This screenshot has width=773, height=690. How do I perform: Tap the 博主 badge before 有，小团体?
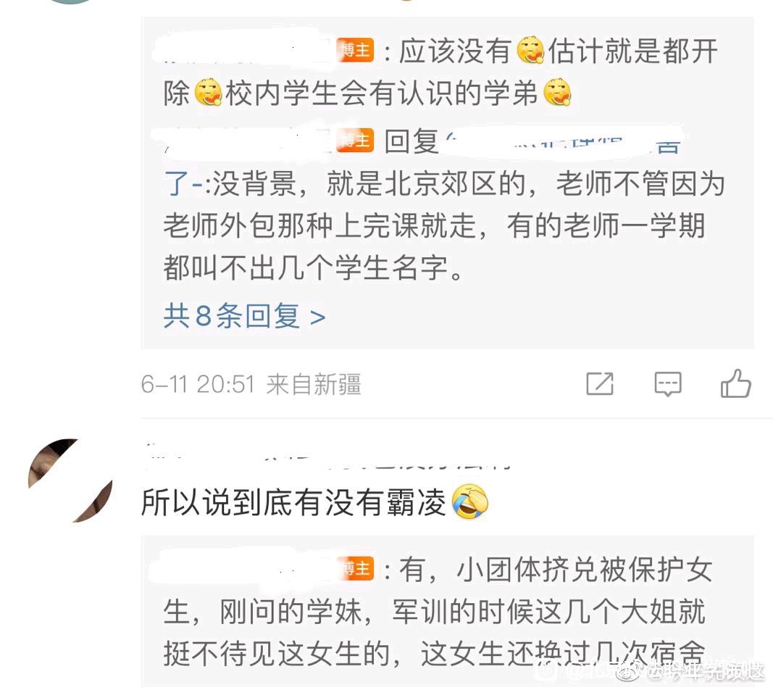coord(357,568)
